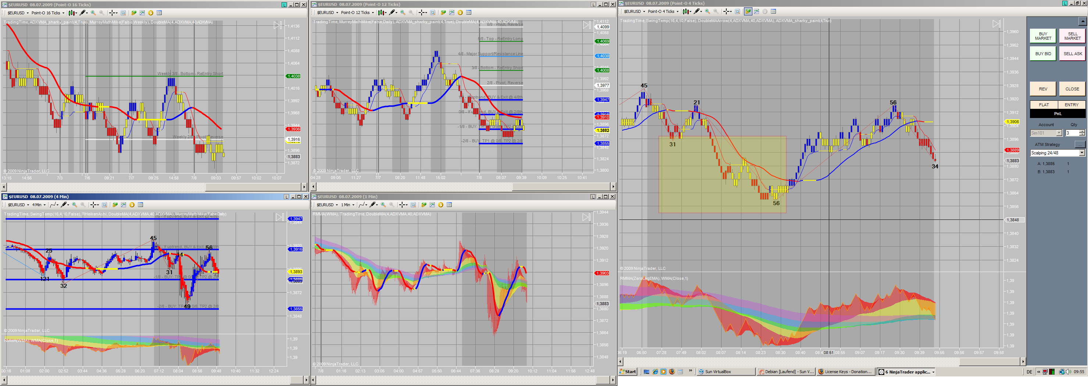This screenshot has width=1088, height=386.
Task: Expand the Scalping 24/48 ATM strategy dropdown
Action: pos(1082,153)
